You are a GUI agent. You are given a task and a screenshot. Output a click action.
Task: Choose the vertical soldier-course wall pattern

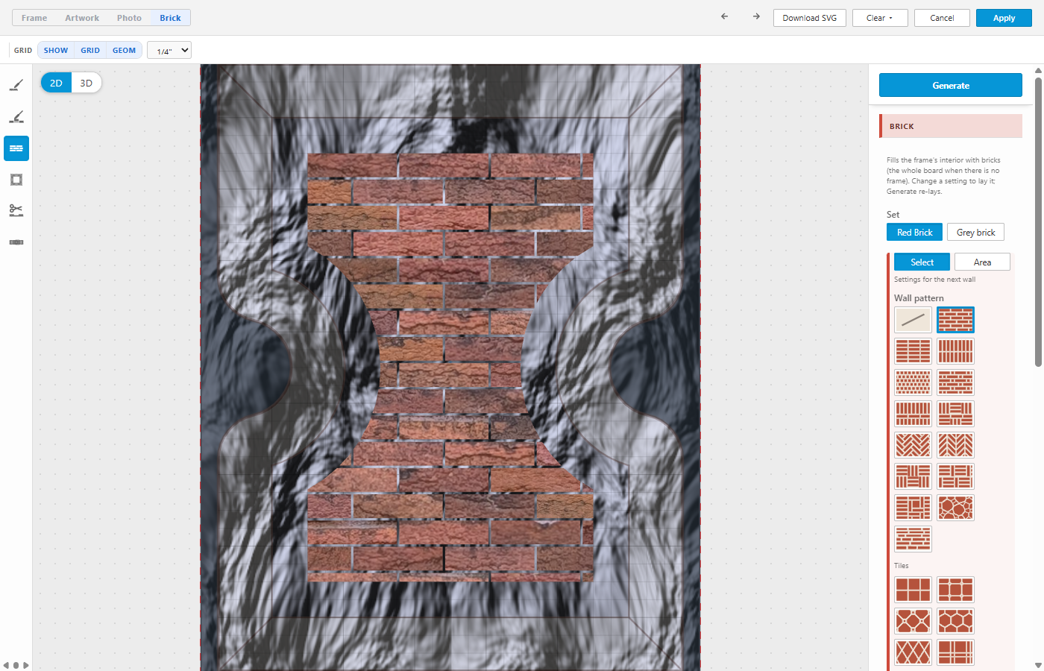point(955,351)
